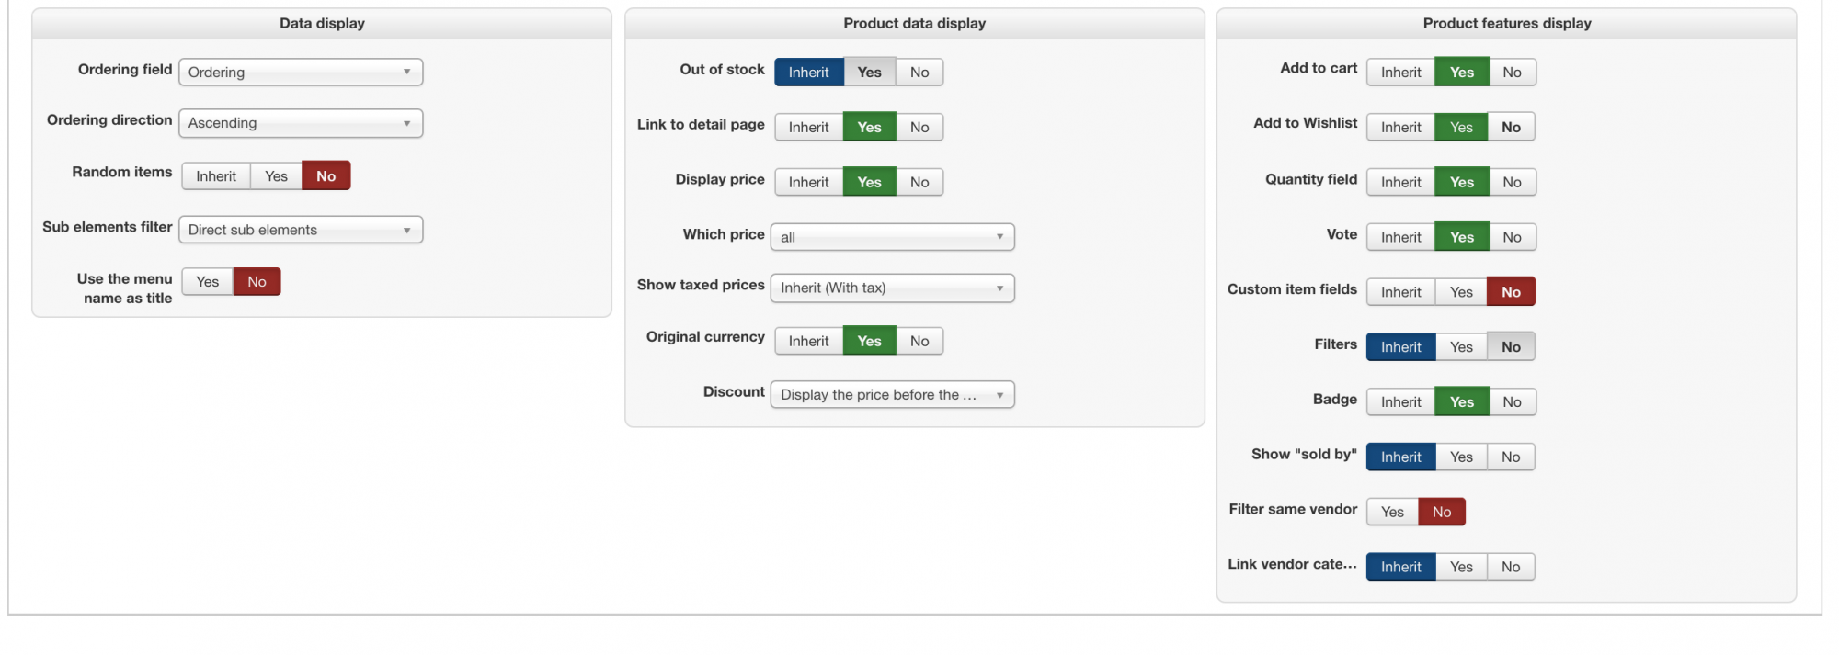Set Add to cart to Inherit

(1400, 73)
